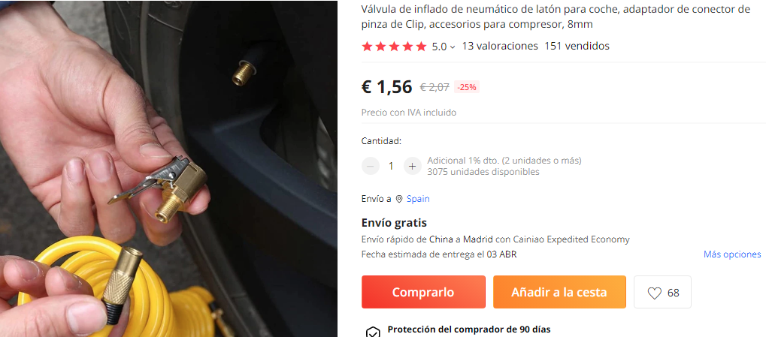Increase quantity with the plus button
This screenshot has width=766, height=337.
[412, 167]
